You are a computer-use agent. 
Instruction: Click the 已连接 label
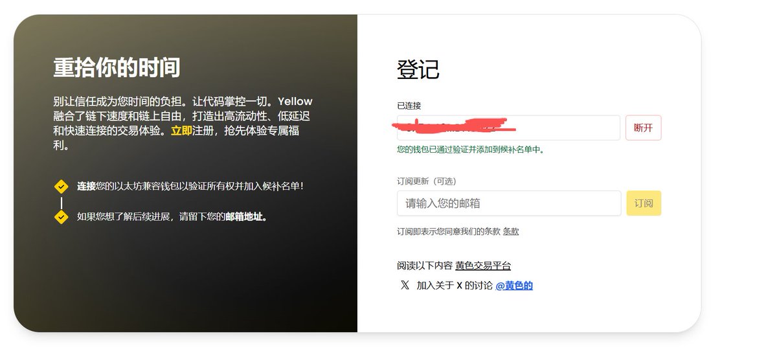point(409,106)
